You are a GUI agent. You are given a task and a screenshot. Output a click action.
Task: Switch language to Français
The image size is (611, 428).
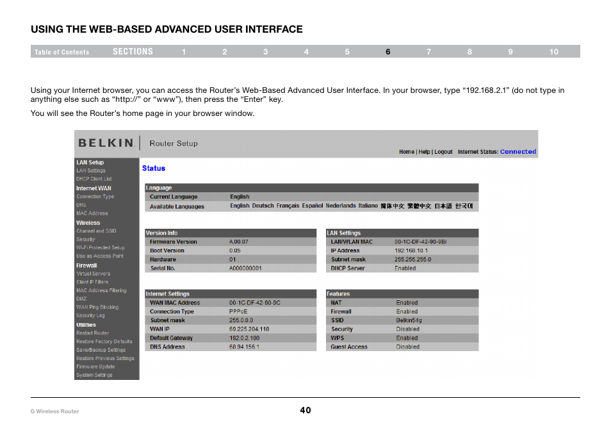tap(288, 206)
